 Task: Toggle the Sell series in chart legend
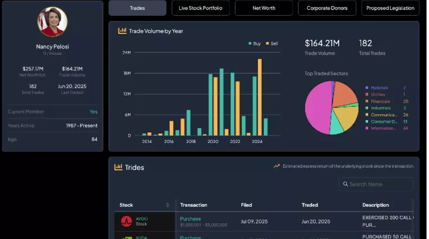[x=272, y=44]
